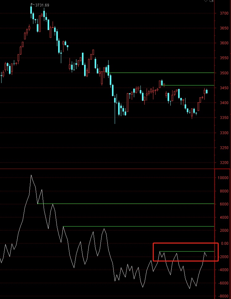The width and height of the screenshot is (231, 299).
Task: Click the 3550 price axis label
Action: 224,58
